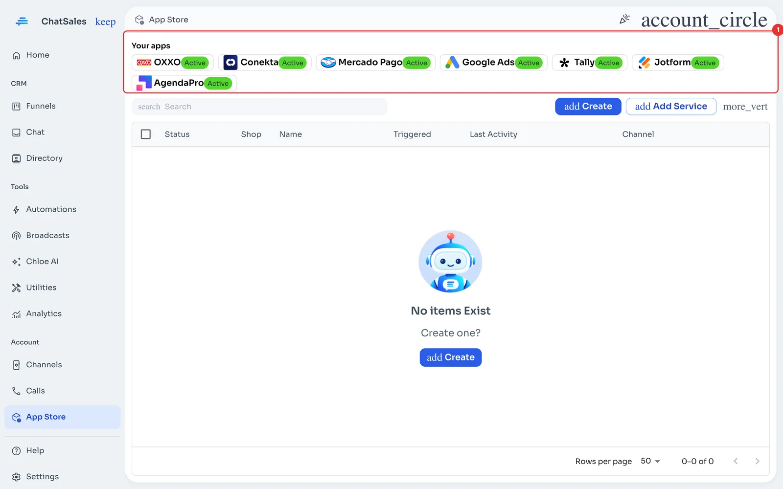Go to Chat in the sidebar

[x=62, y=132]
